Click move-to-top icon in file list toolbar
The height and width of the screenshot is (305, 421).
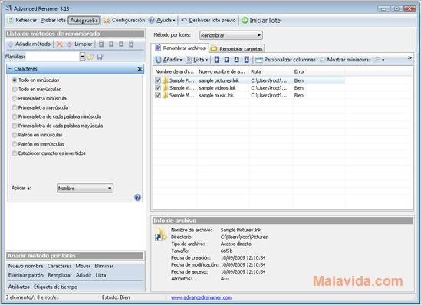216,60
